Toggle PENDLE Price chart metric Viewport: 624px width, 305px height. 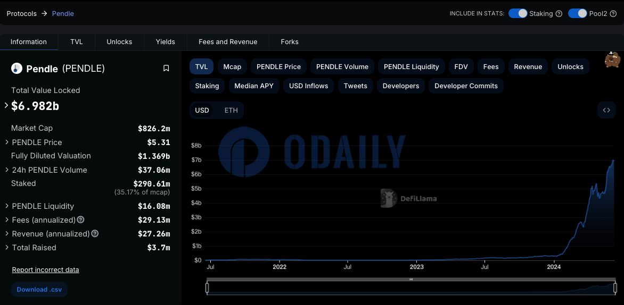click(x=278, y=67)
